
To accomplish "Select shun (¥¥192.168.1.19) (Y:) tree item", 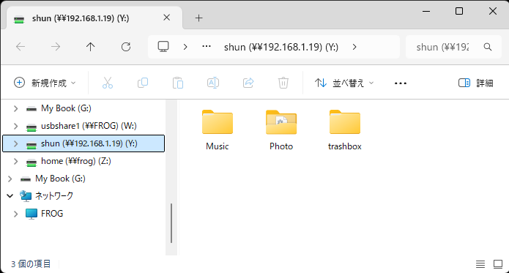I will point(83,143).
